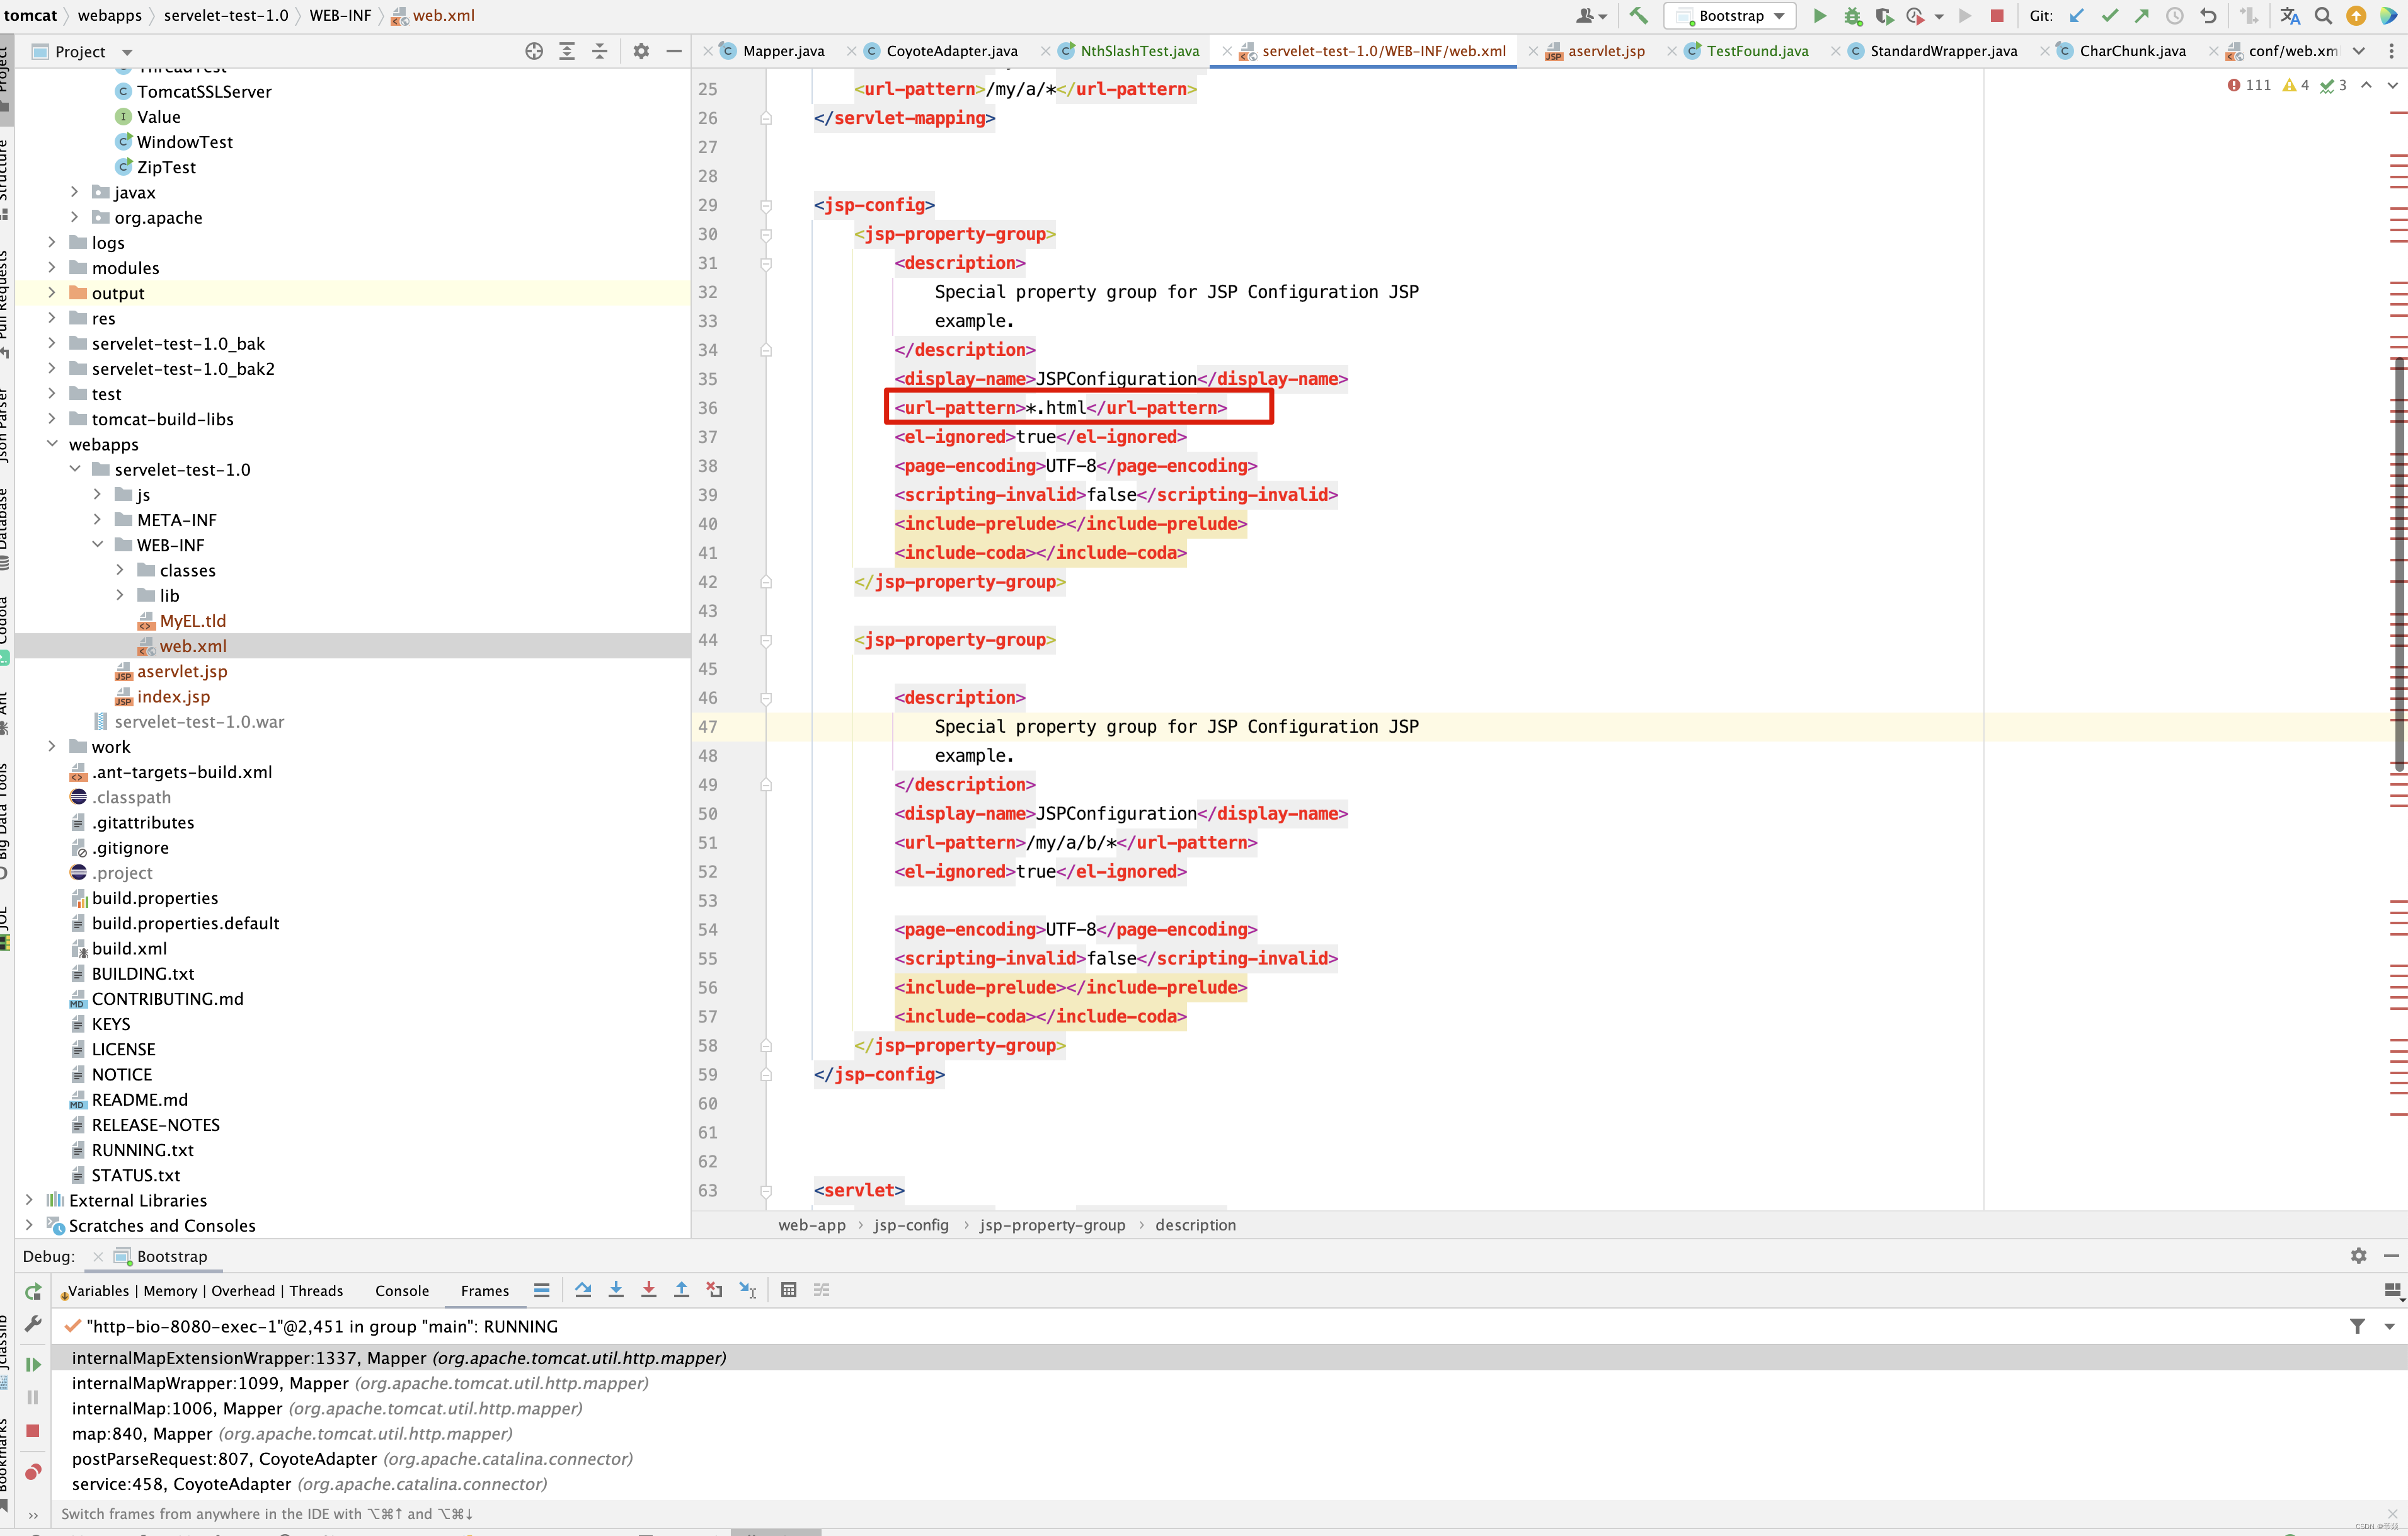
Task: Click View Breakpoints red circles icon
Action: click(x=33, y=1472)
